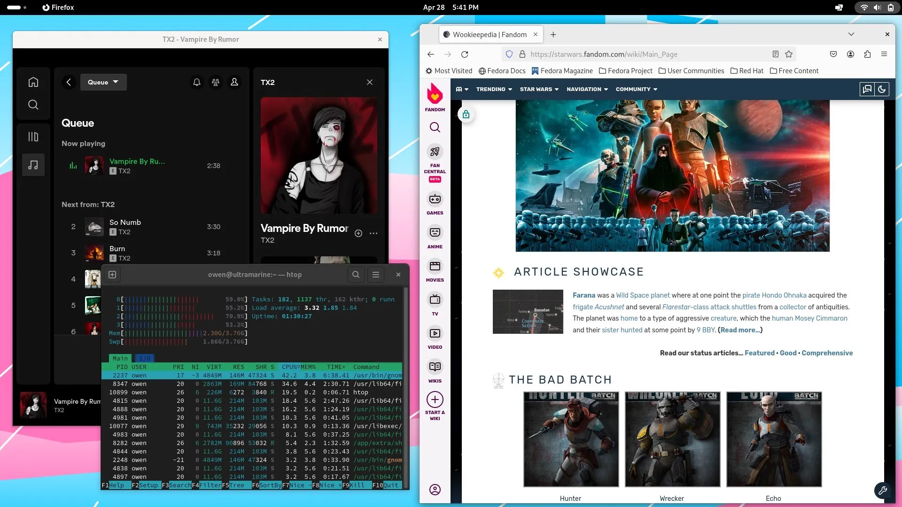The width and height of the screenshot is (902, 507).
Task: Click Read more link in Article Showcase
Action: 740,330
